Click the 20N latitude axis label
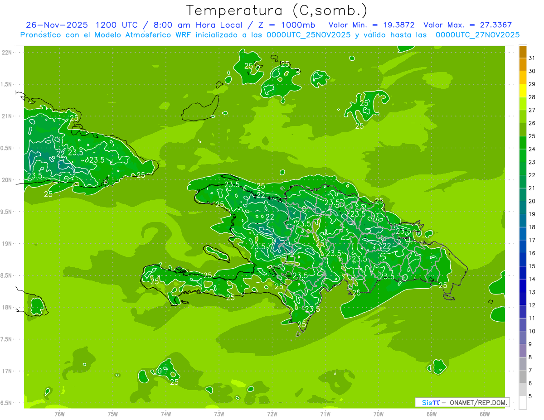Screen dimensions: 544x420 (x=7, y=180)
